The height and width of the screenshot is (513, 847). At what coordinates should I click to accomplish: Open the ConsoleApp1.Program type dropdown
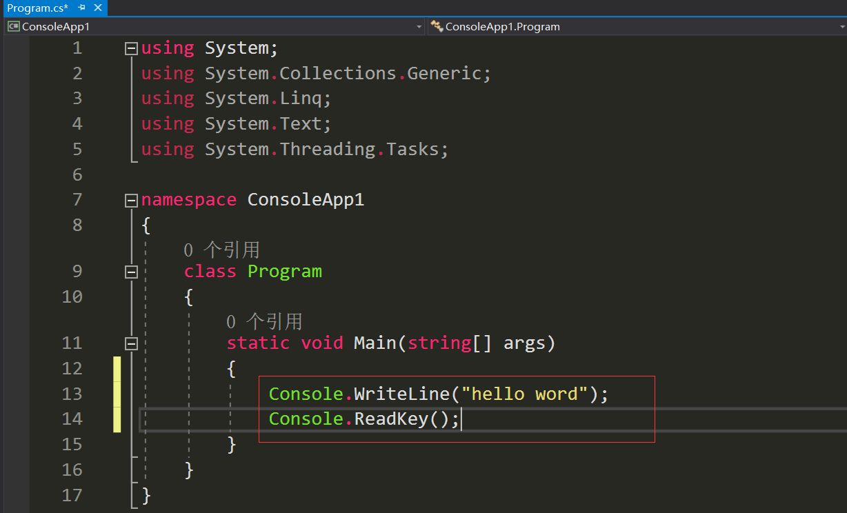pos(637,26)
